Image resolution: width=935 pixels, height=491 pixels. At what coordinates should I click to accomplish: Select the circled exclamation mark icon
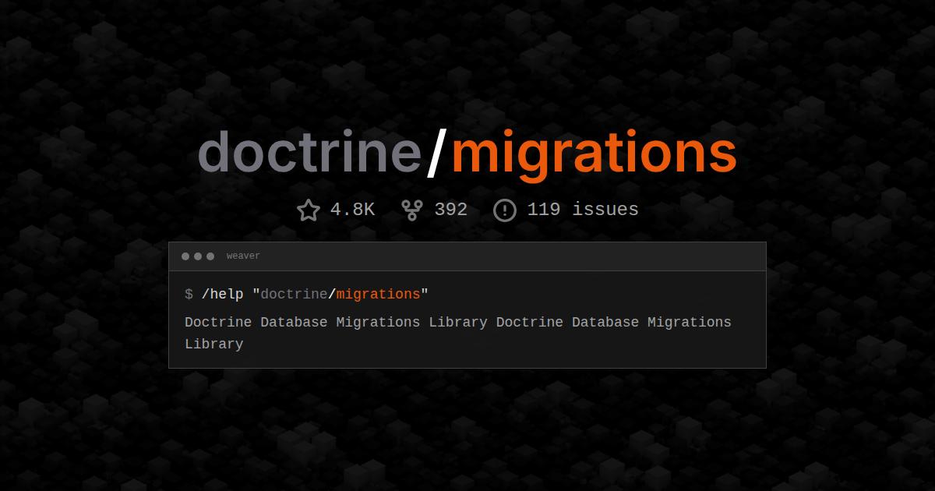click(x=505, y=209)
